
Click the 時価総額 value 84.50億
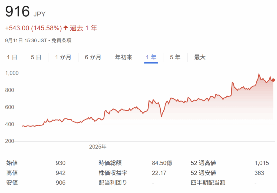(162, 163)
